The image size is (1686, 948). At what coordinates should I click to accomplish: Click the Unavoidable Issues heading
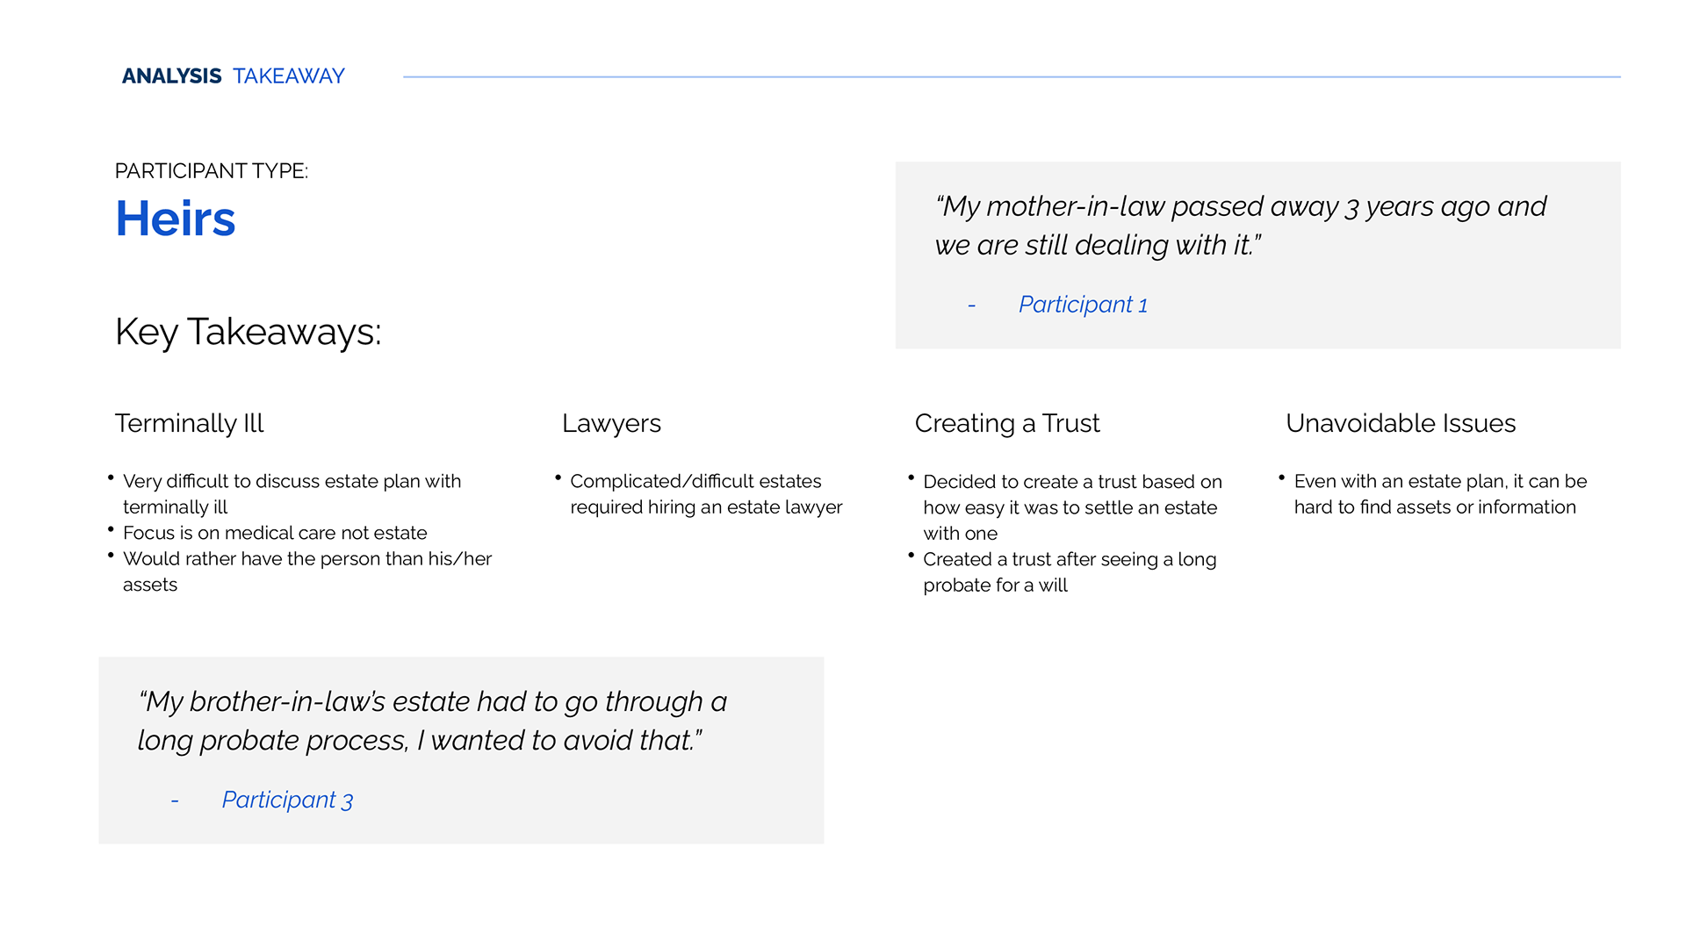[x=1401, y=423]
